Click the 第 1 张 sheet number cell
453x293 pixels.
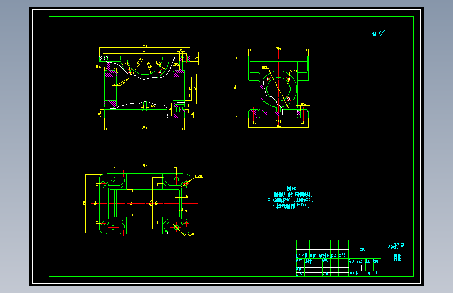pos(373,273)
